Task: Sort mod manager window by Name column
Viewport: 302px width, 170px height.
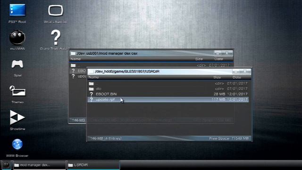Action: coord(75,59)
